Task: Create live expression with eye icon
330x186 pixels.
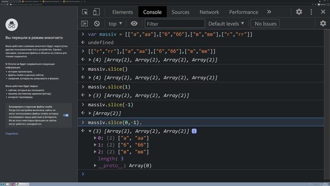Action: (x=134, y=24)
